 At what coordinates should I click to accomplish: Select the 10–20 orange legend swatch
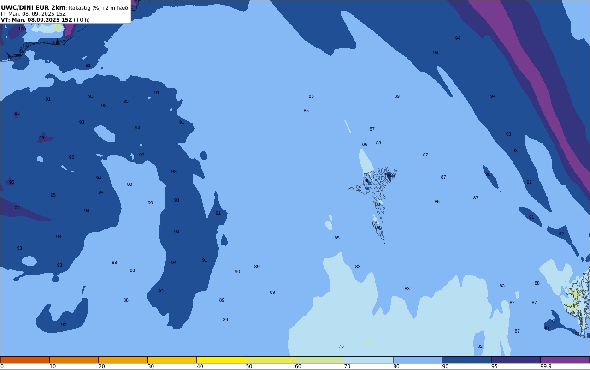tap(74, 359)
